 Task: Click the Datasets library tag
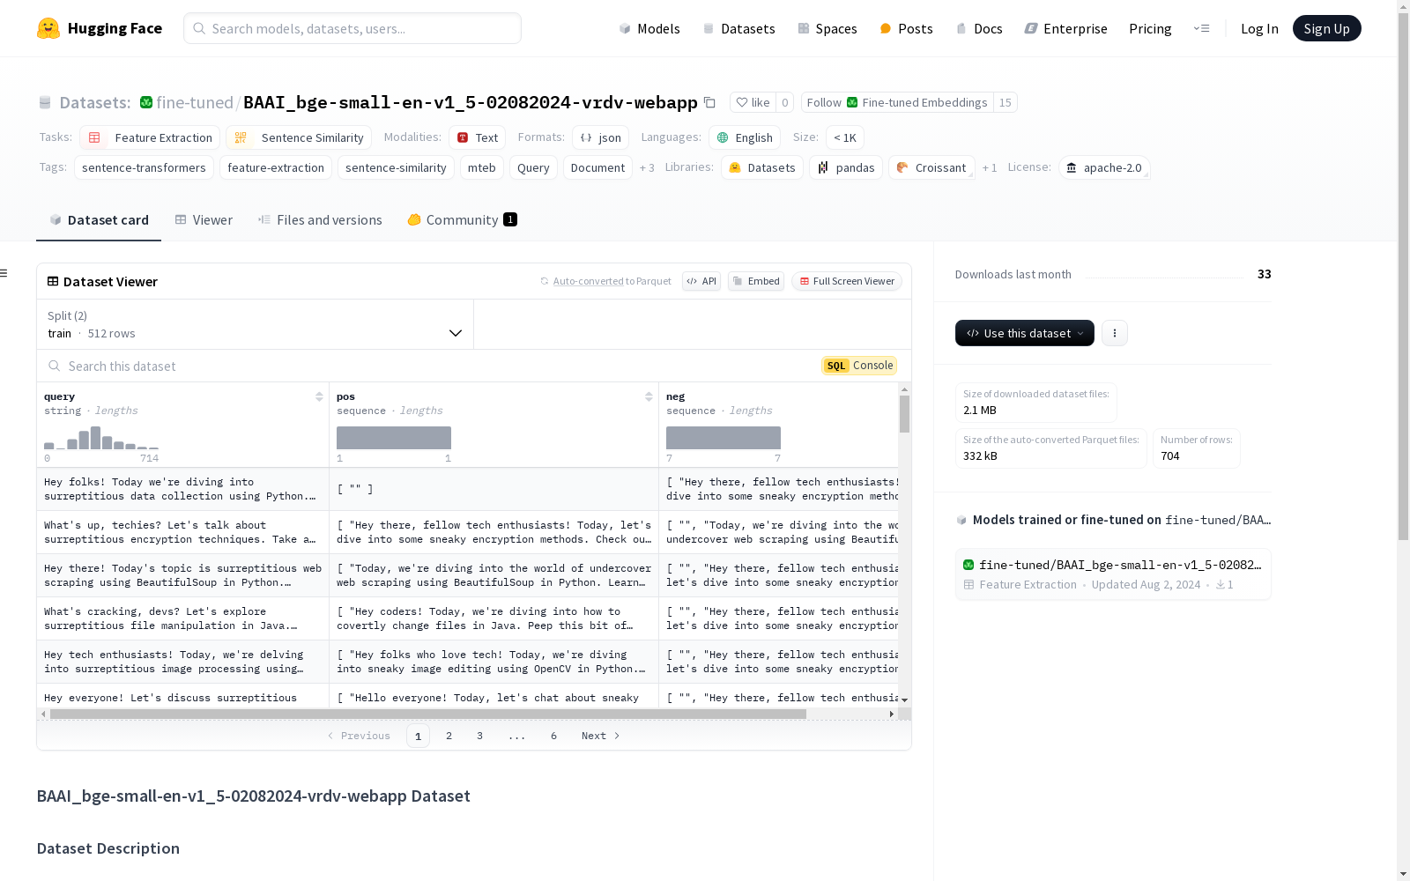coord(762,167)
